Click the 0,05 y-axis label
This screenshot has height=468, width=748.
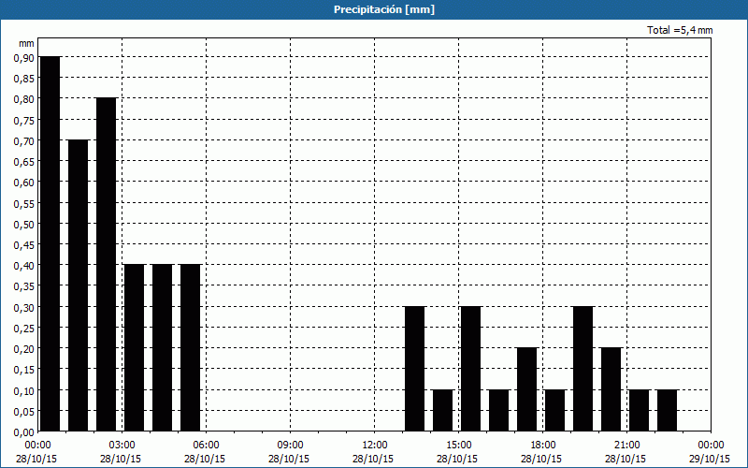[x=24, y=412]
